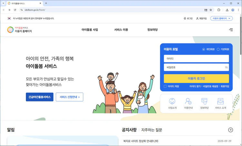Open Chrome downloads icon
242x146 pixels.
[227, 10]
